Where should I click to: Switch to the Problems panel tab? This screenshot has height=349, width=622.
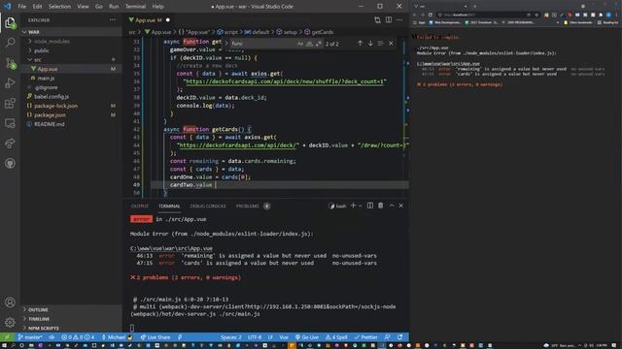(x=248, y=206)
